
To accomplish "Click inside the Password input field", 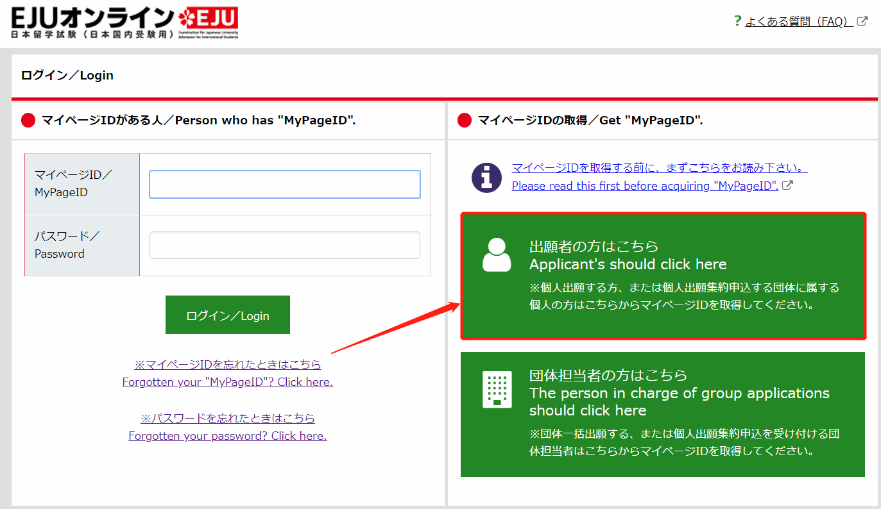I will point(284,245).
